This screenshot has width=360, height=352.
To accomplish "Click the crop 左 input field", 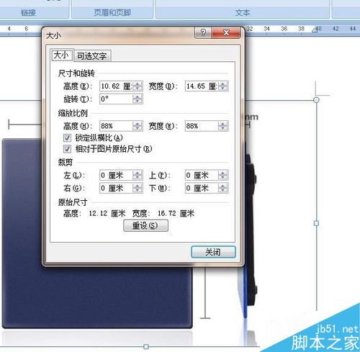I will point(116,175).
